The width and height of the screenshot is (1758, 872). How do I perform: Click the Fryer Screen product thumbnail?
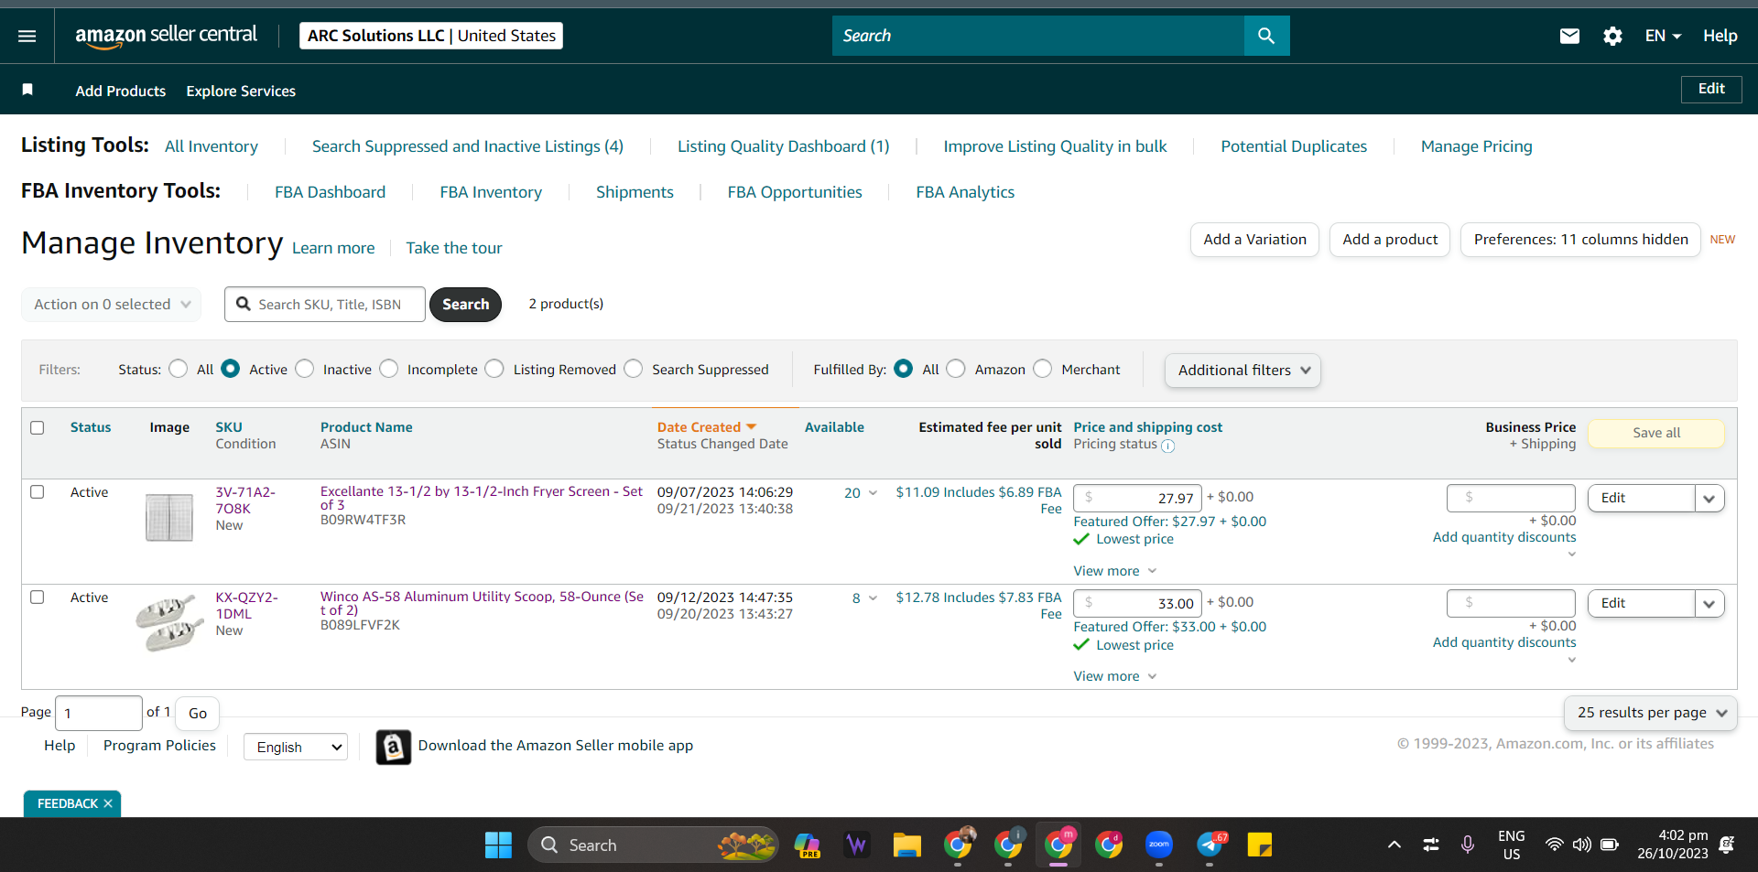point(169,517)
